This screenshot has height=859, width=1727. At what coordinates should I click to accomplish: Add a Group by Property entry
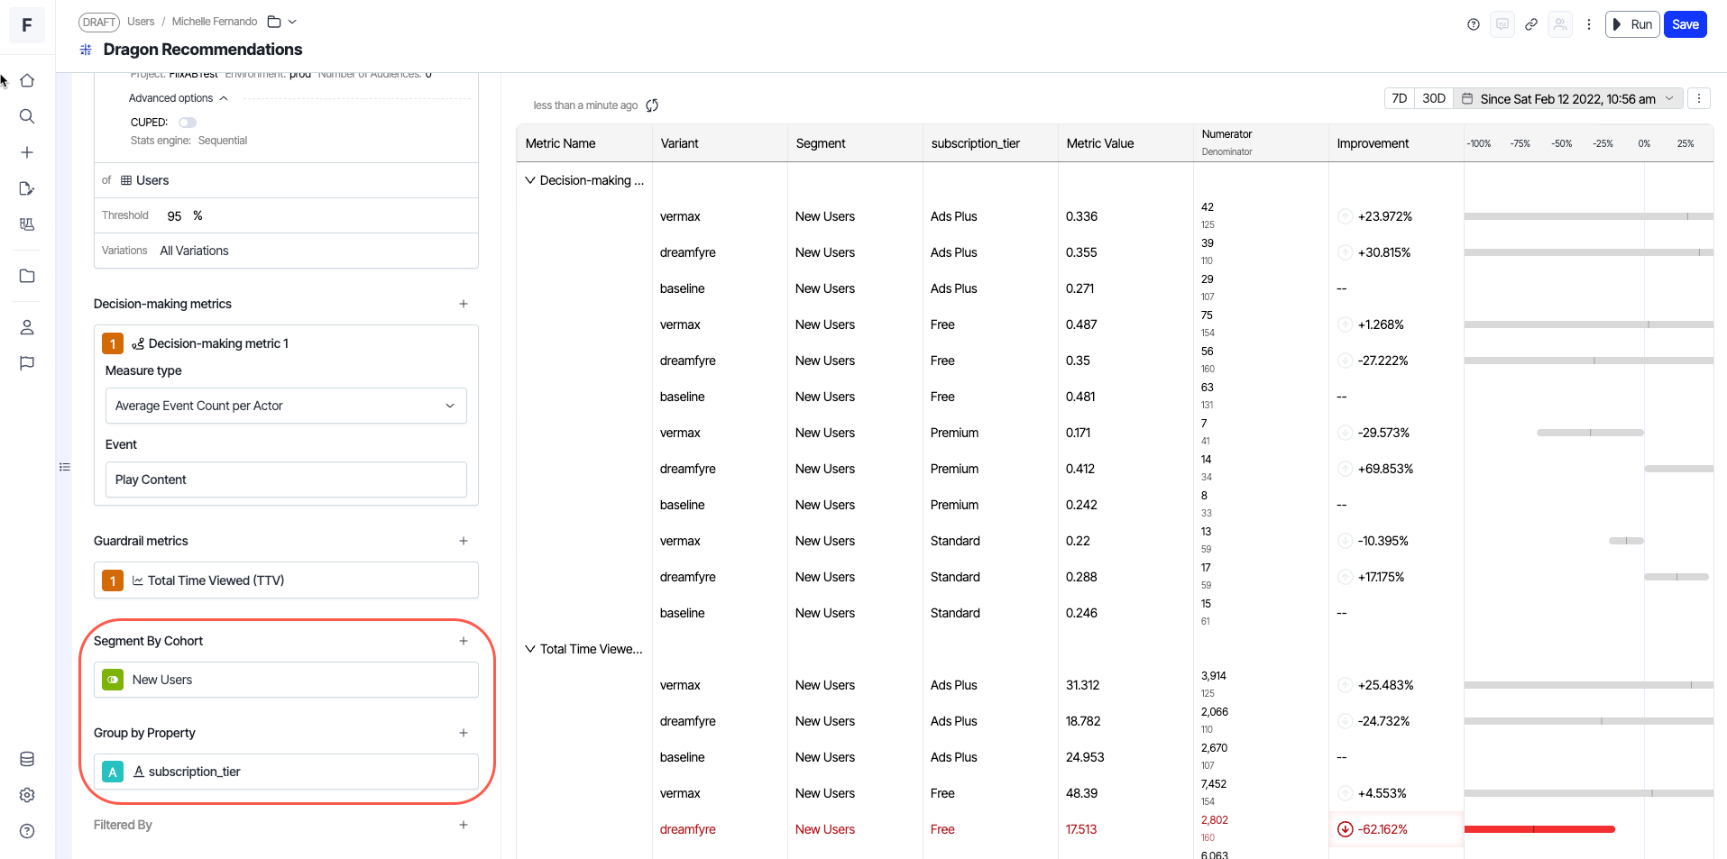[x=464, y=733]
